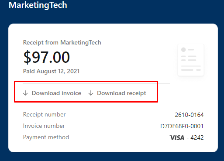This screenshot has height=161, width=224.
Task: Click the Paid August 12, 2021 text
Action: 51,71
